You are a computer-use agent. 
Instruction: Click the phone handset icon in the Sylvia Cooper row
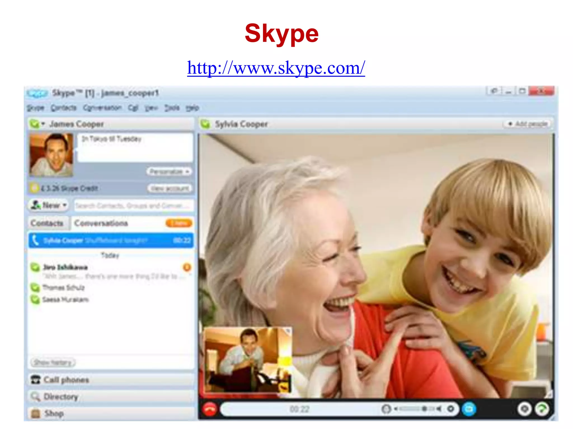[35, 240]
